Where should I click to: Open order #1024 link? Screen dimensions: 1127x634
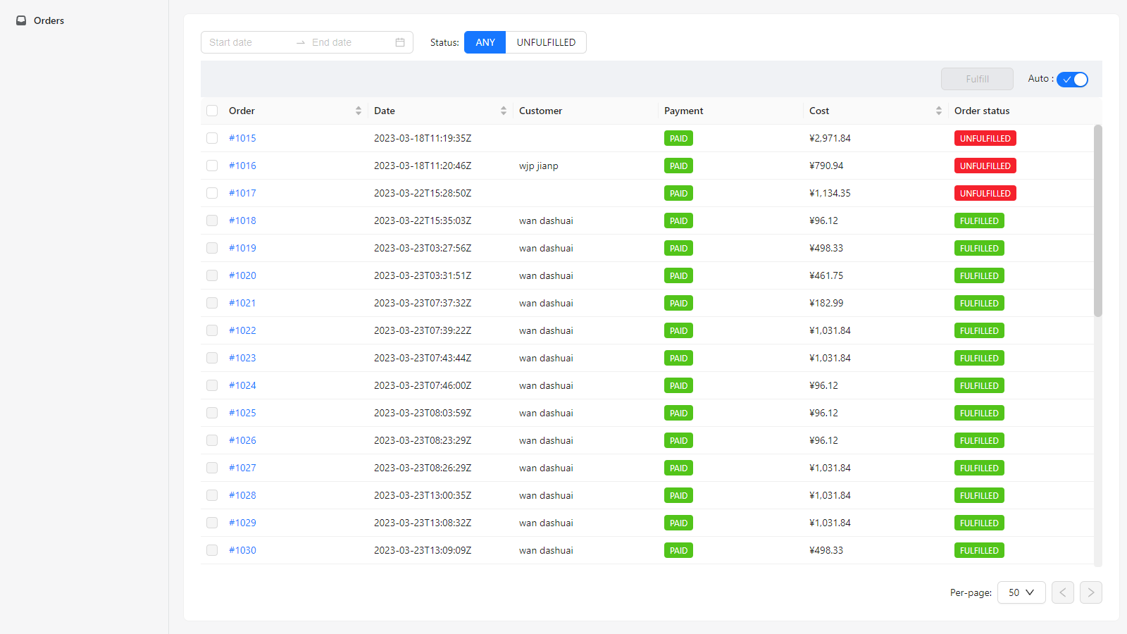tap(242, 385)
